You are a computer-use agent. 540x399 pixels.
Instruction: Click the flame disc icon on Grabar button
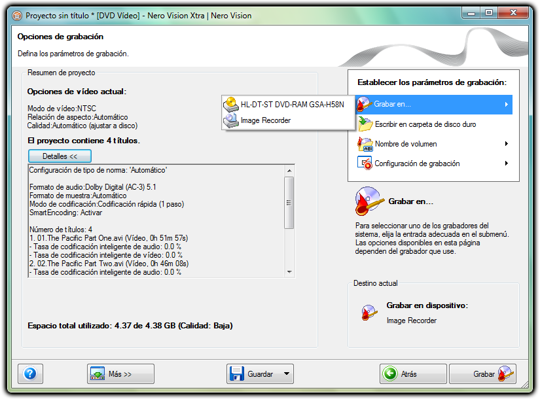[x=505, y=373]
